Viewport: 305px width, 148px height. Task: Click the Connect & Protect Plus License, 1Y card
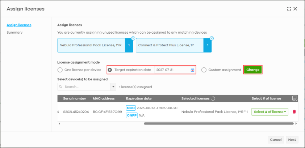(174, 45)
